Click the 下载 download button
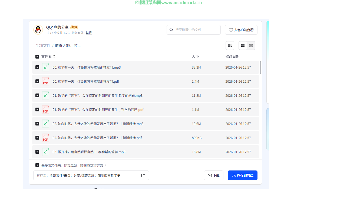The image size is (337, 203). pyautogui.click(x=213, y=175)
